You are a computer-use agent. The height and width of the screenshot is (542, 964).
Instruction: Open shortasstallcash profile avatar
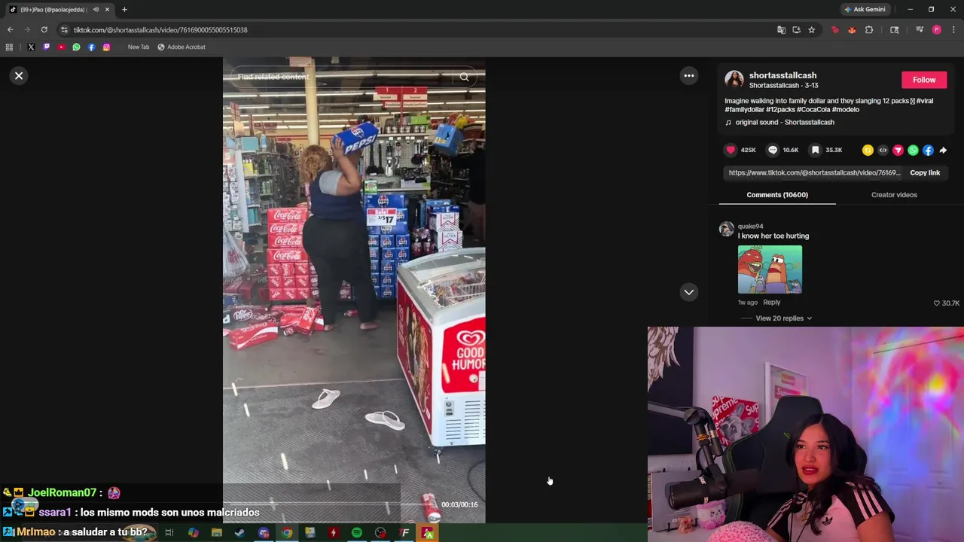point(734,80)
